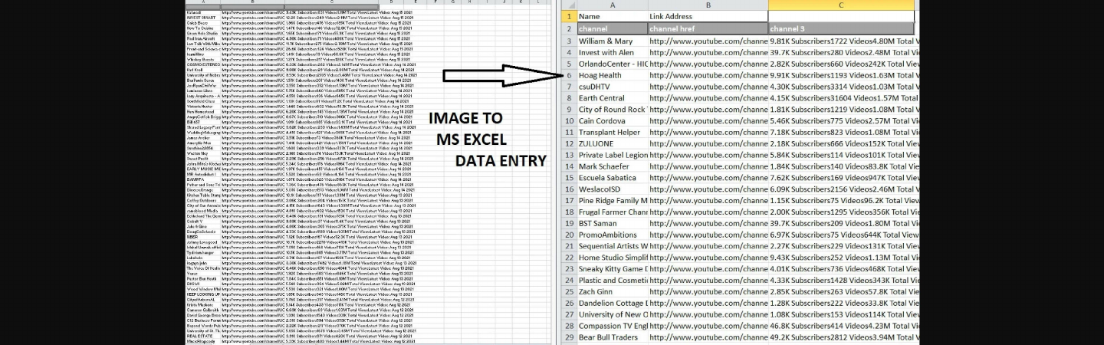Click 'REAL ESTATE' cell in left spreadsheet
The width and height of the screenshot is (1104, 345).
click(202, 336)
